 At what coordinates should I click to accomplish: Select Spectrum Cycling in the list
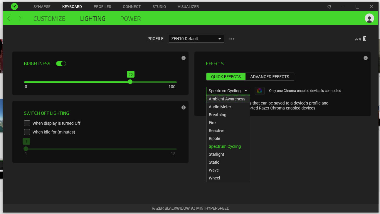point(228,146)
